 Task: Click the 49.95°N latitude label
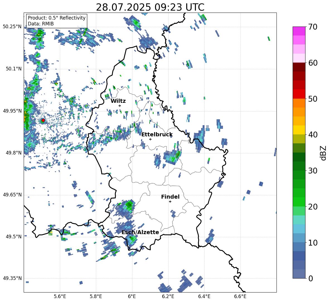[12, 111]
